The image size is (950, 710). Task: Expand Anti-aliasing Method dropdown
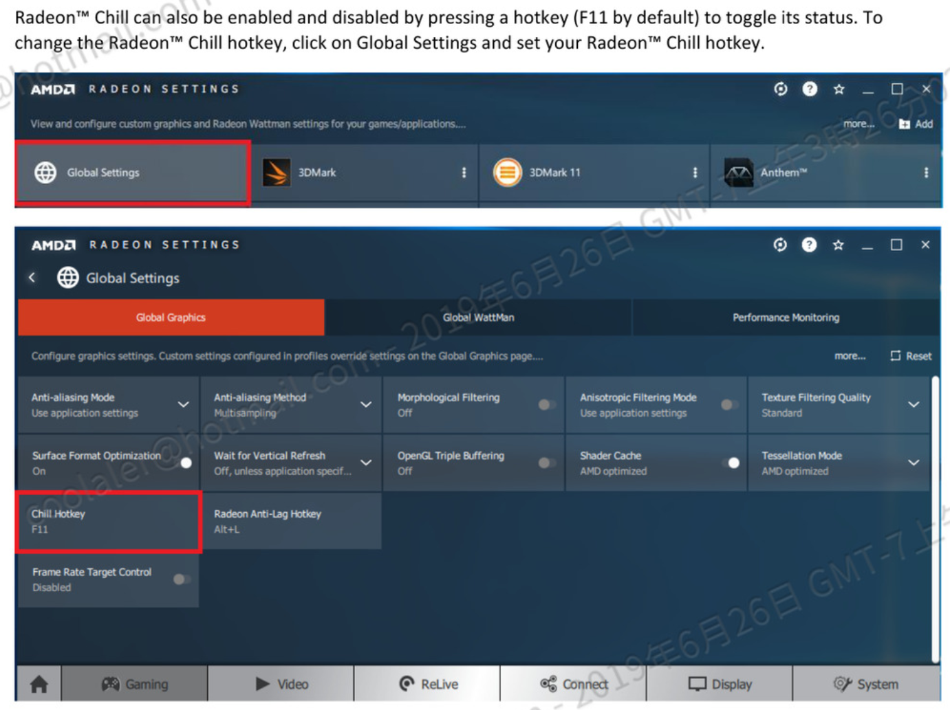click(366, 405)
